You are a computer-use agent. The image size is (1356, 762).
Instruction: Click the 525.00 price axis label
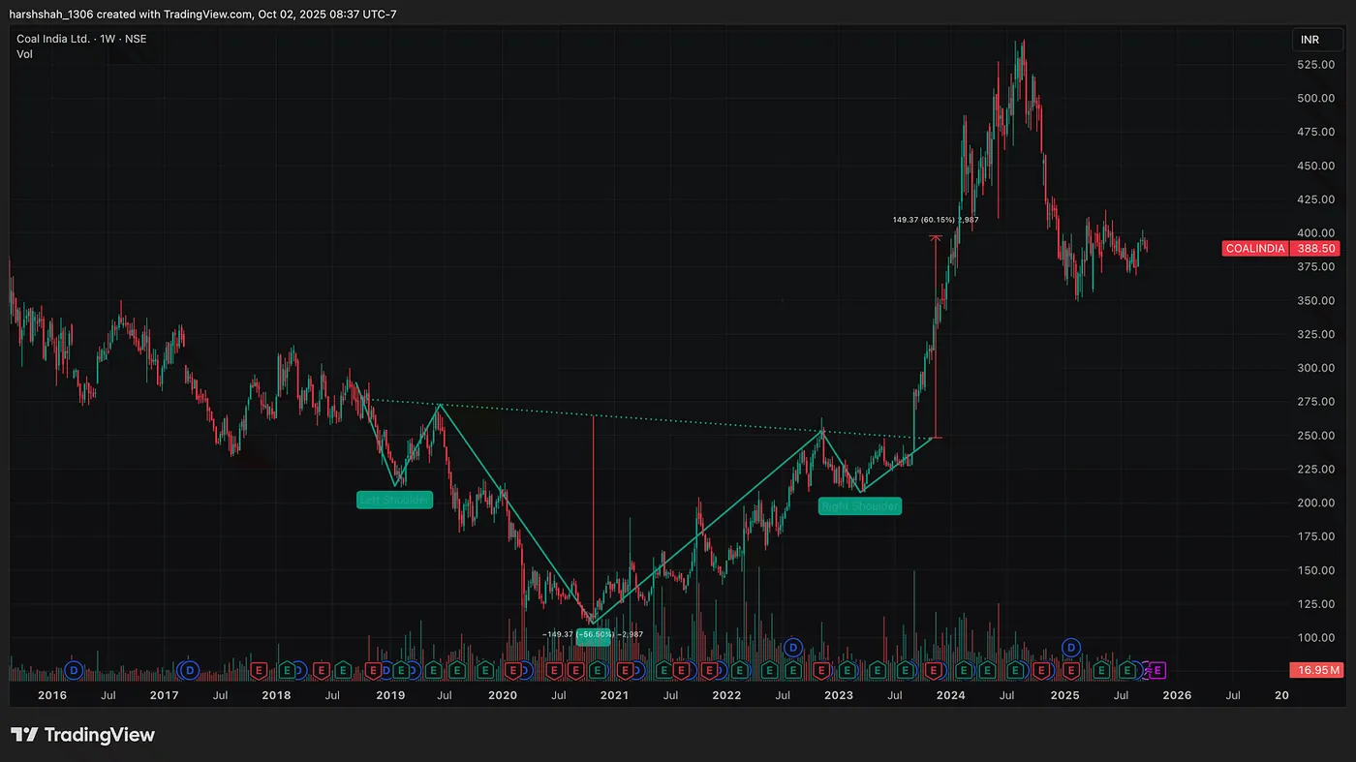1314,65
